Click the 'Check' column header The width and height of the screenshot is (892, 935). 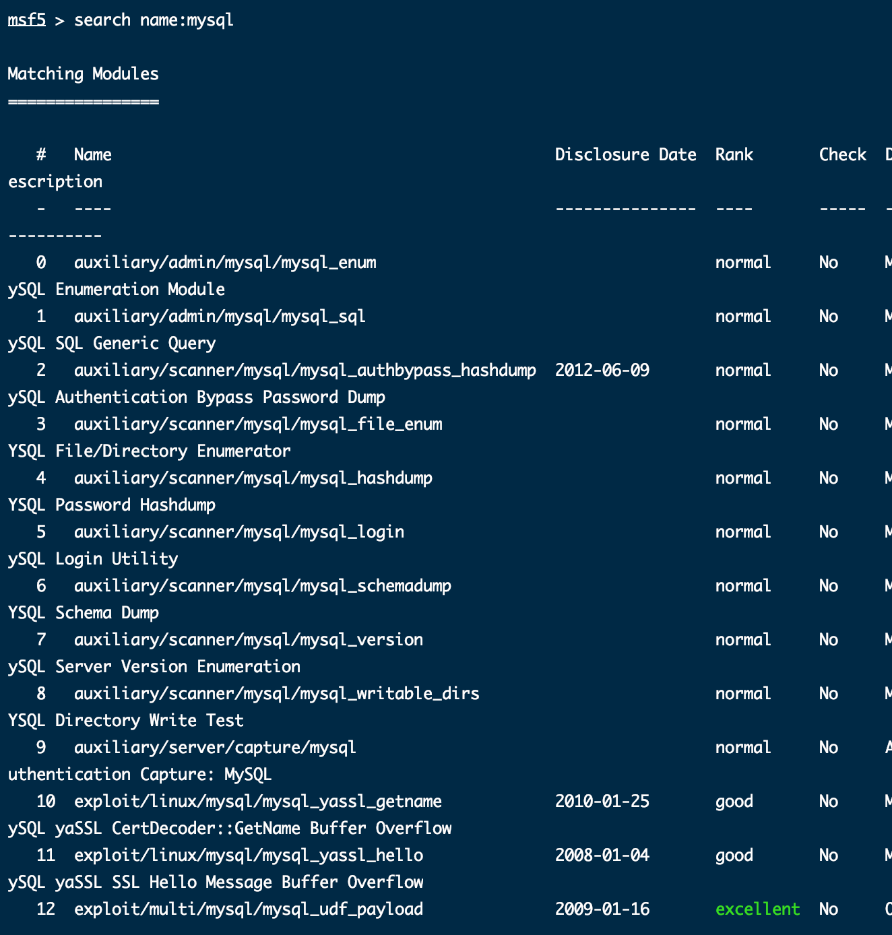pos(843,155)
